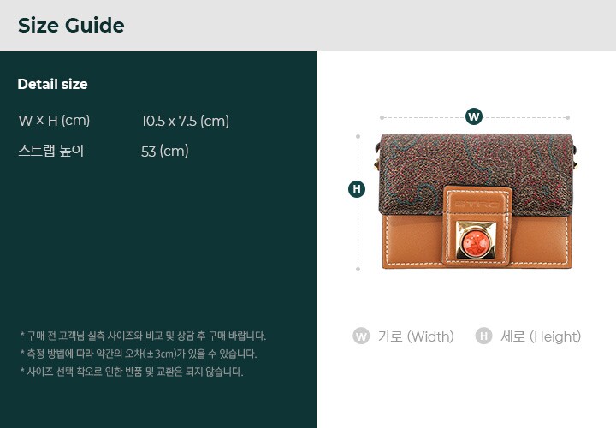Screen dimensions: 616x428
Task: Click the 10.5 x 7.5 (cm) value
Action: pos(185,121)
